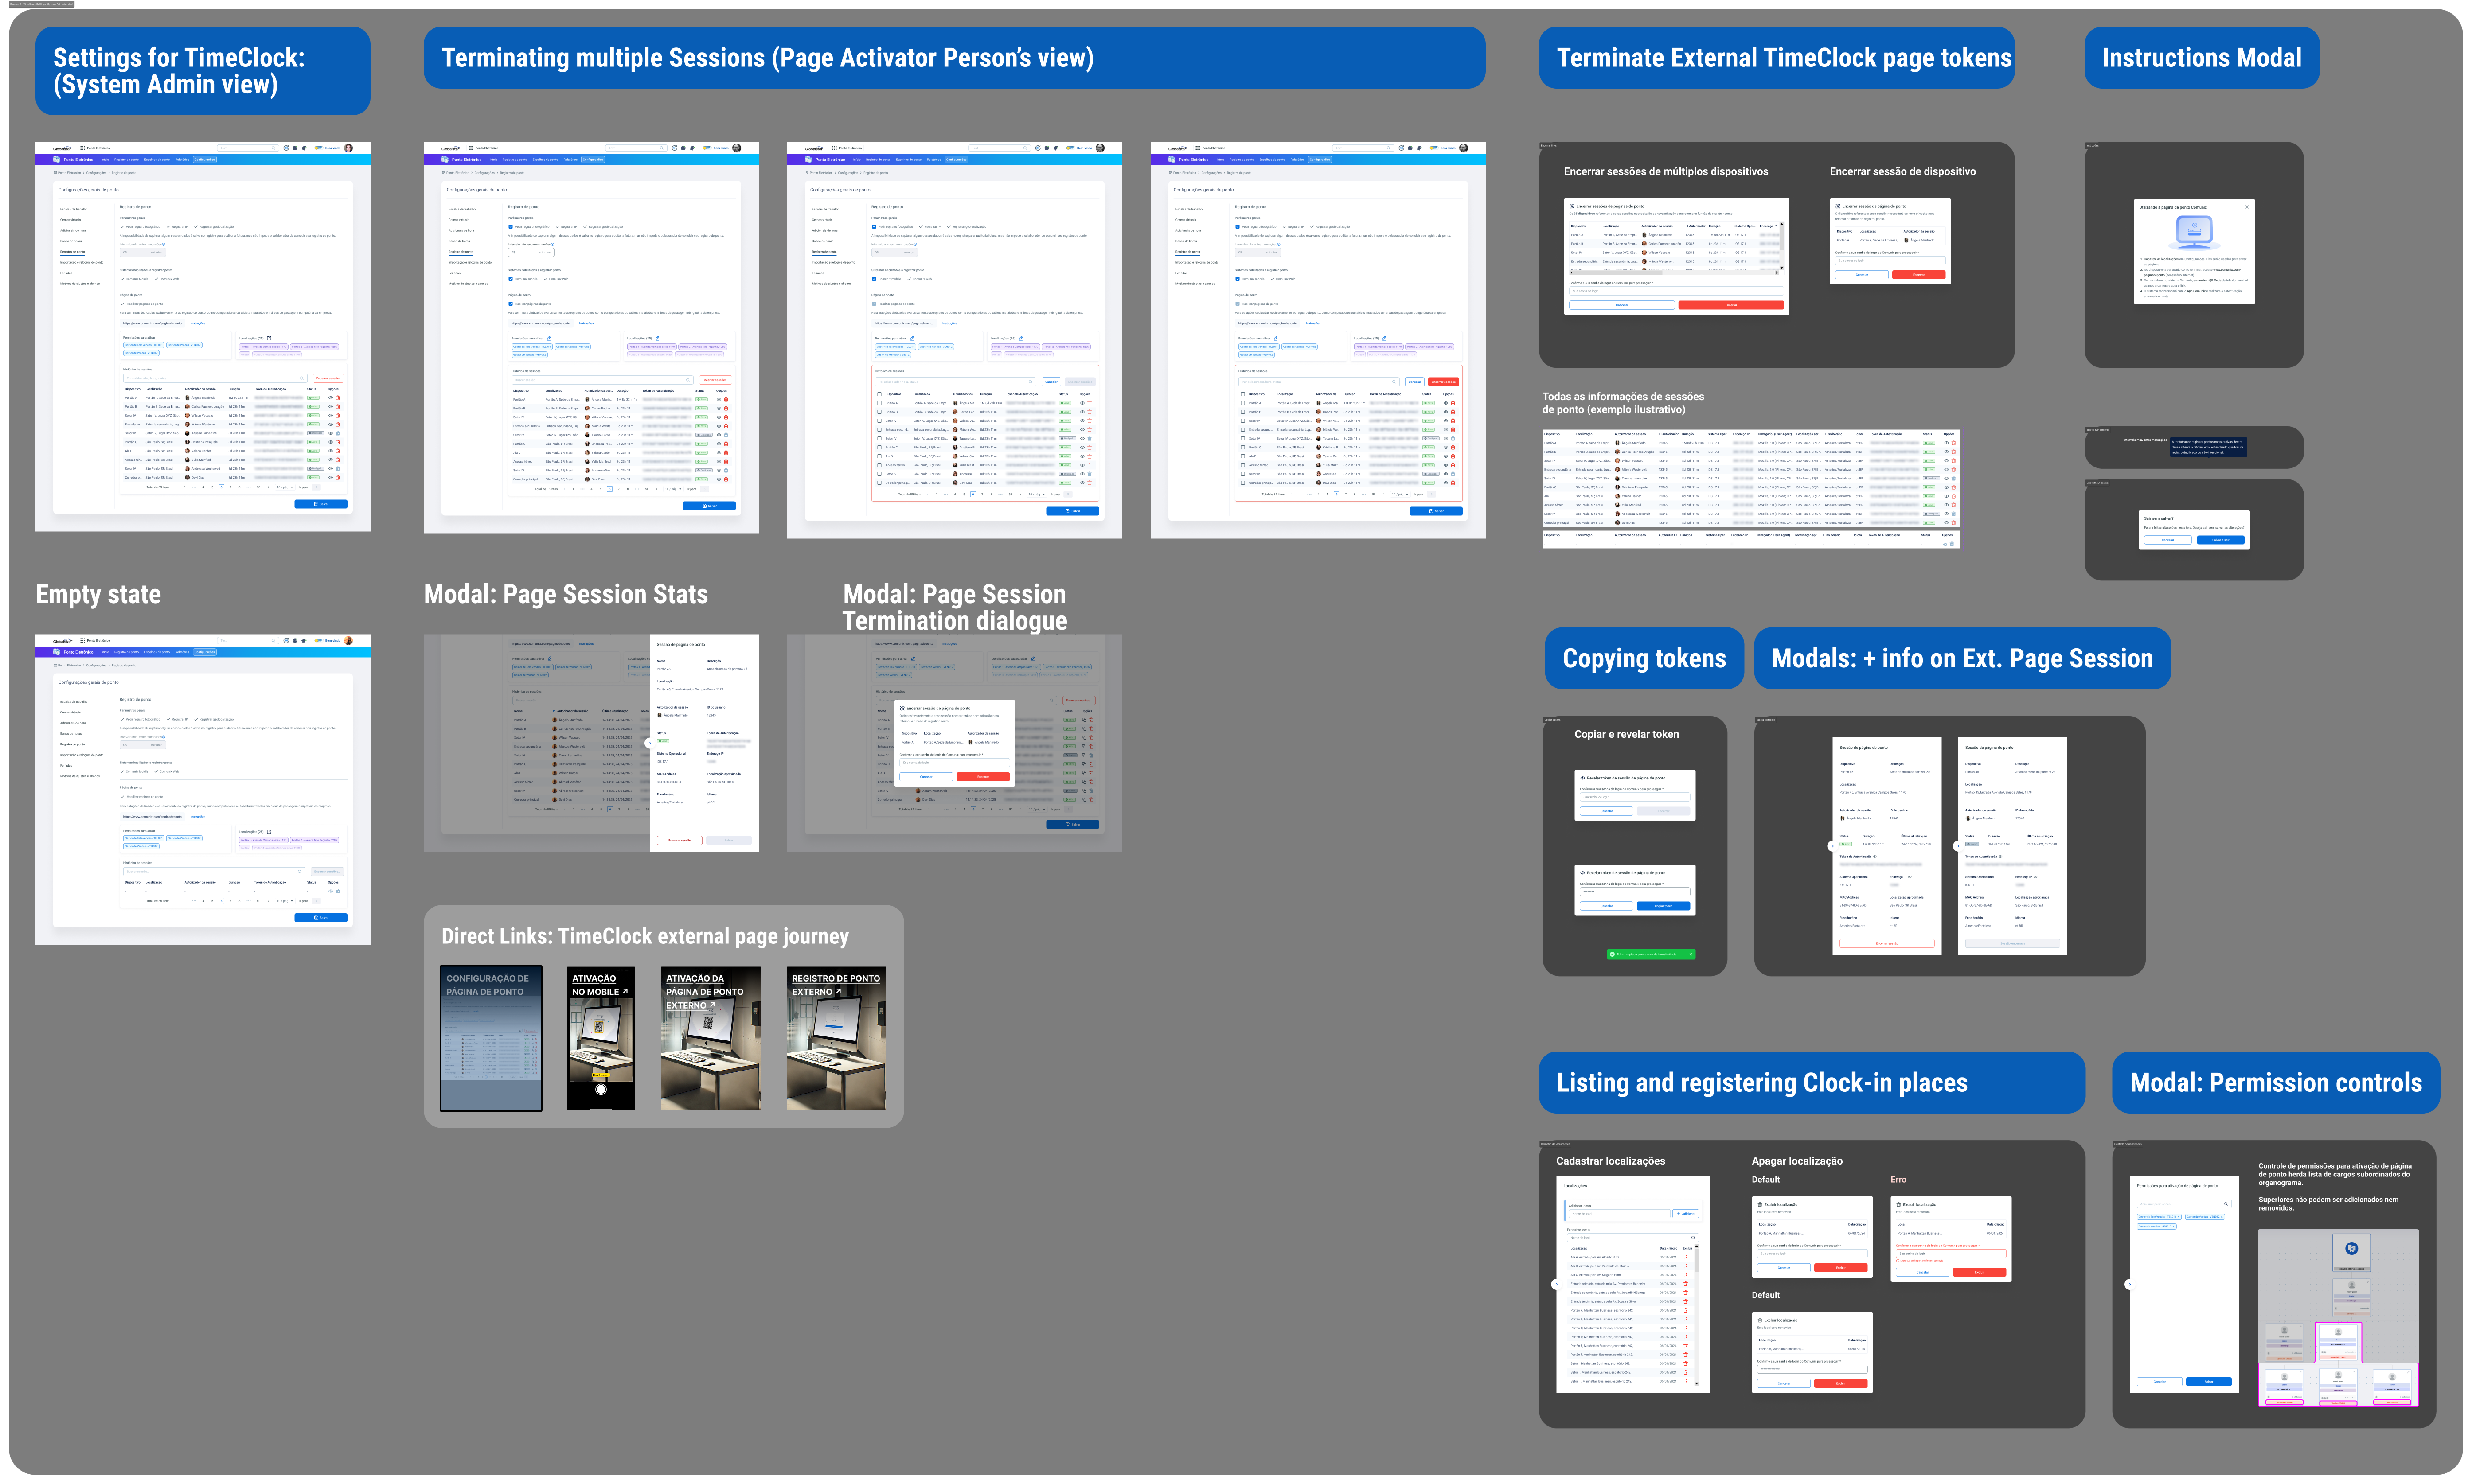2472x1484 pixels.
Task: Delete location Ala C, entrada pela Av. Salgado Filho
Action: (x=1686, y=1275)
